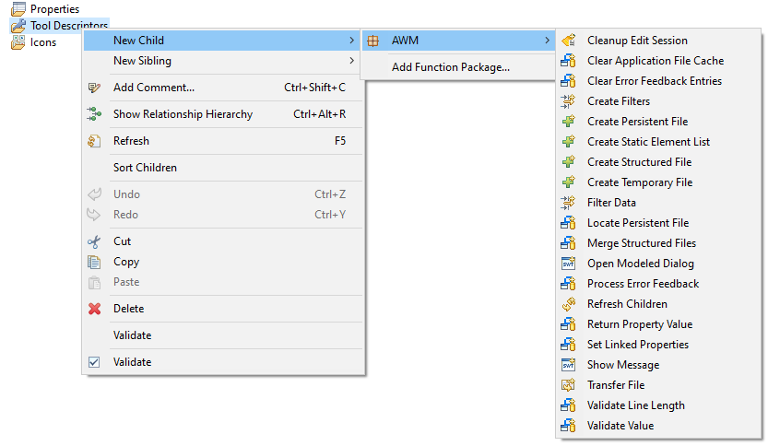Select Cut in the context menu
The image size is (768, 446).
point(224,241)
